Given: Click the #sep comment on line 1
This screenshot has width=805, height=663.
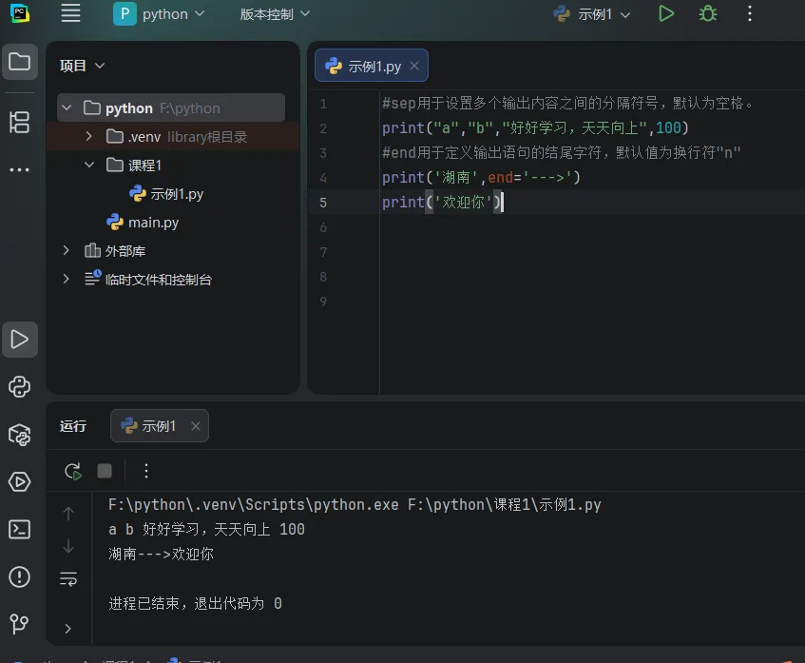Looking at the screenshot, I should [567, 104].
